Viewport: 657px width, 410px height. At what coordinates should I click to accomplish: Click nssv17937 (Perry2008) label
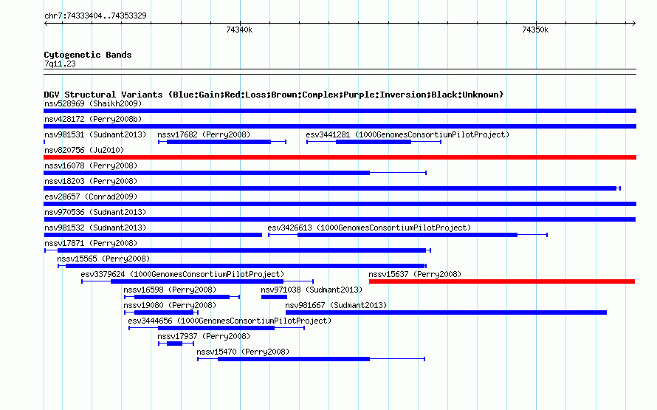pyautogui.click(x=204, y=336)
